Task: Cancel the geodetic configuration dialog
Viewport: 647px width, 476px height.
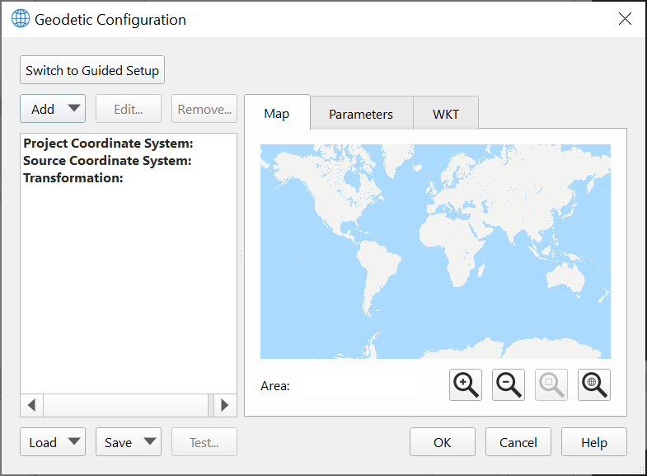Action: 518,442
